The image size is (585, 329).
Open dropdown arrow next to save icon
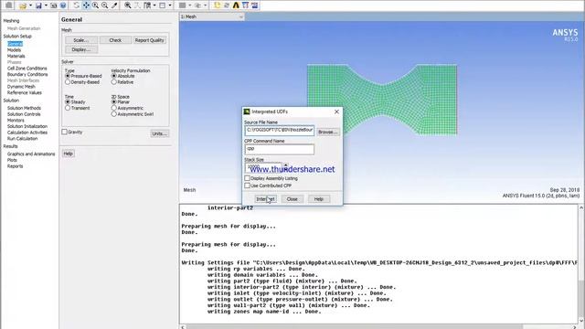[46, 5]
